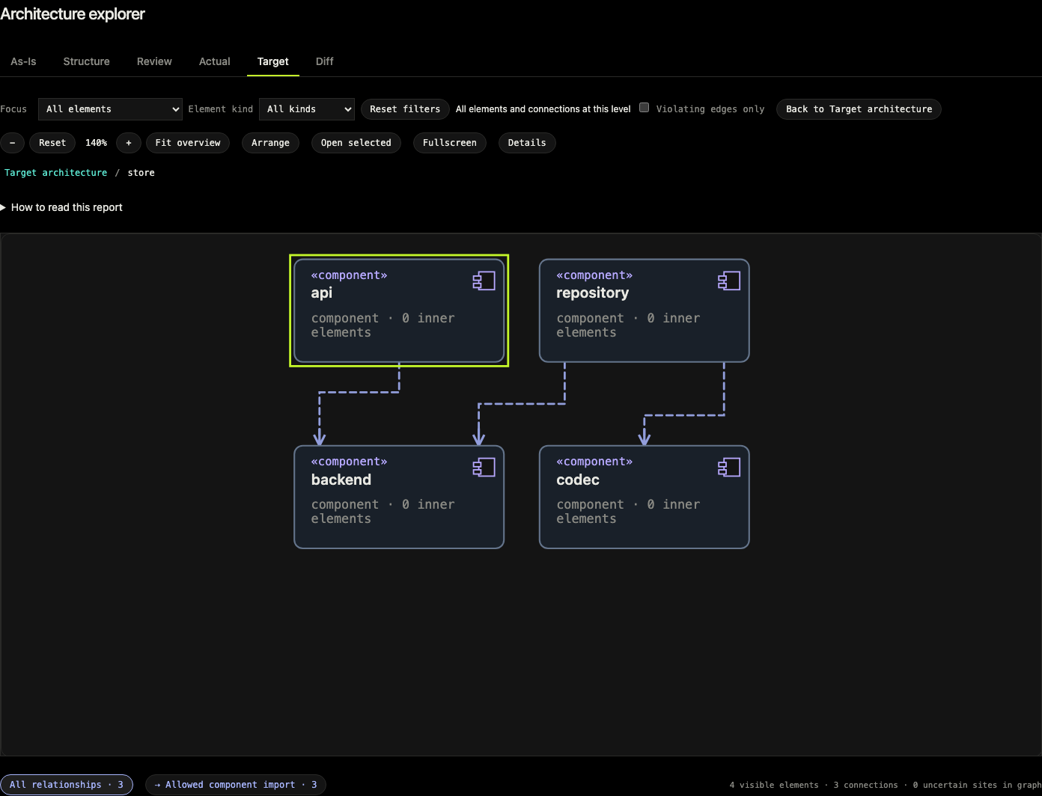Image resolution: width=1042 pixels, height=796 pixels.
Task: Click Fit overview button
Action: pos(188,143)
